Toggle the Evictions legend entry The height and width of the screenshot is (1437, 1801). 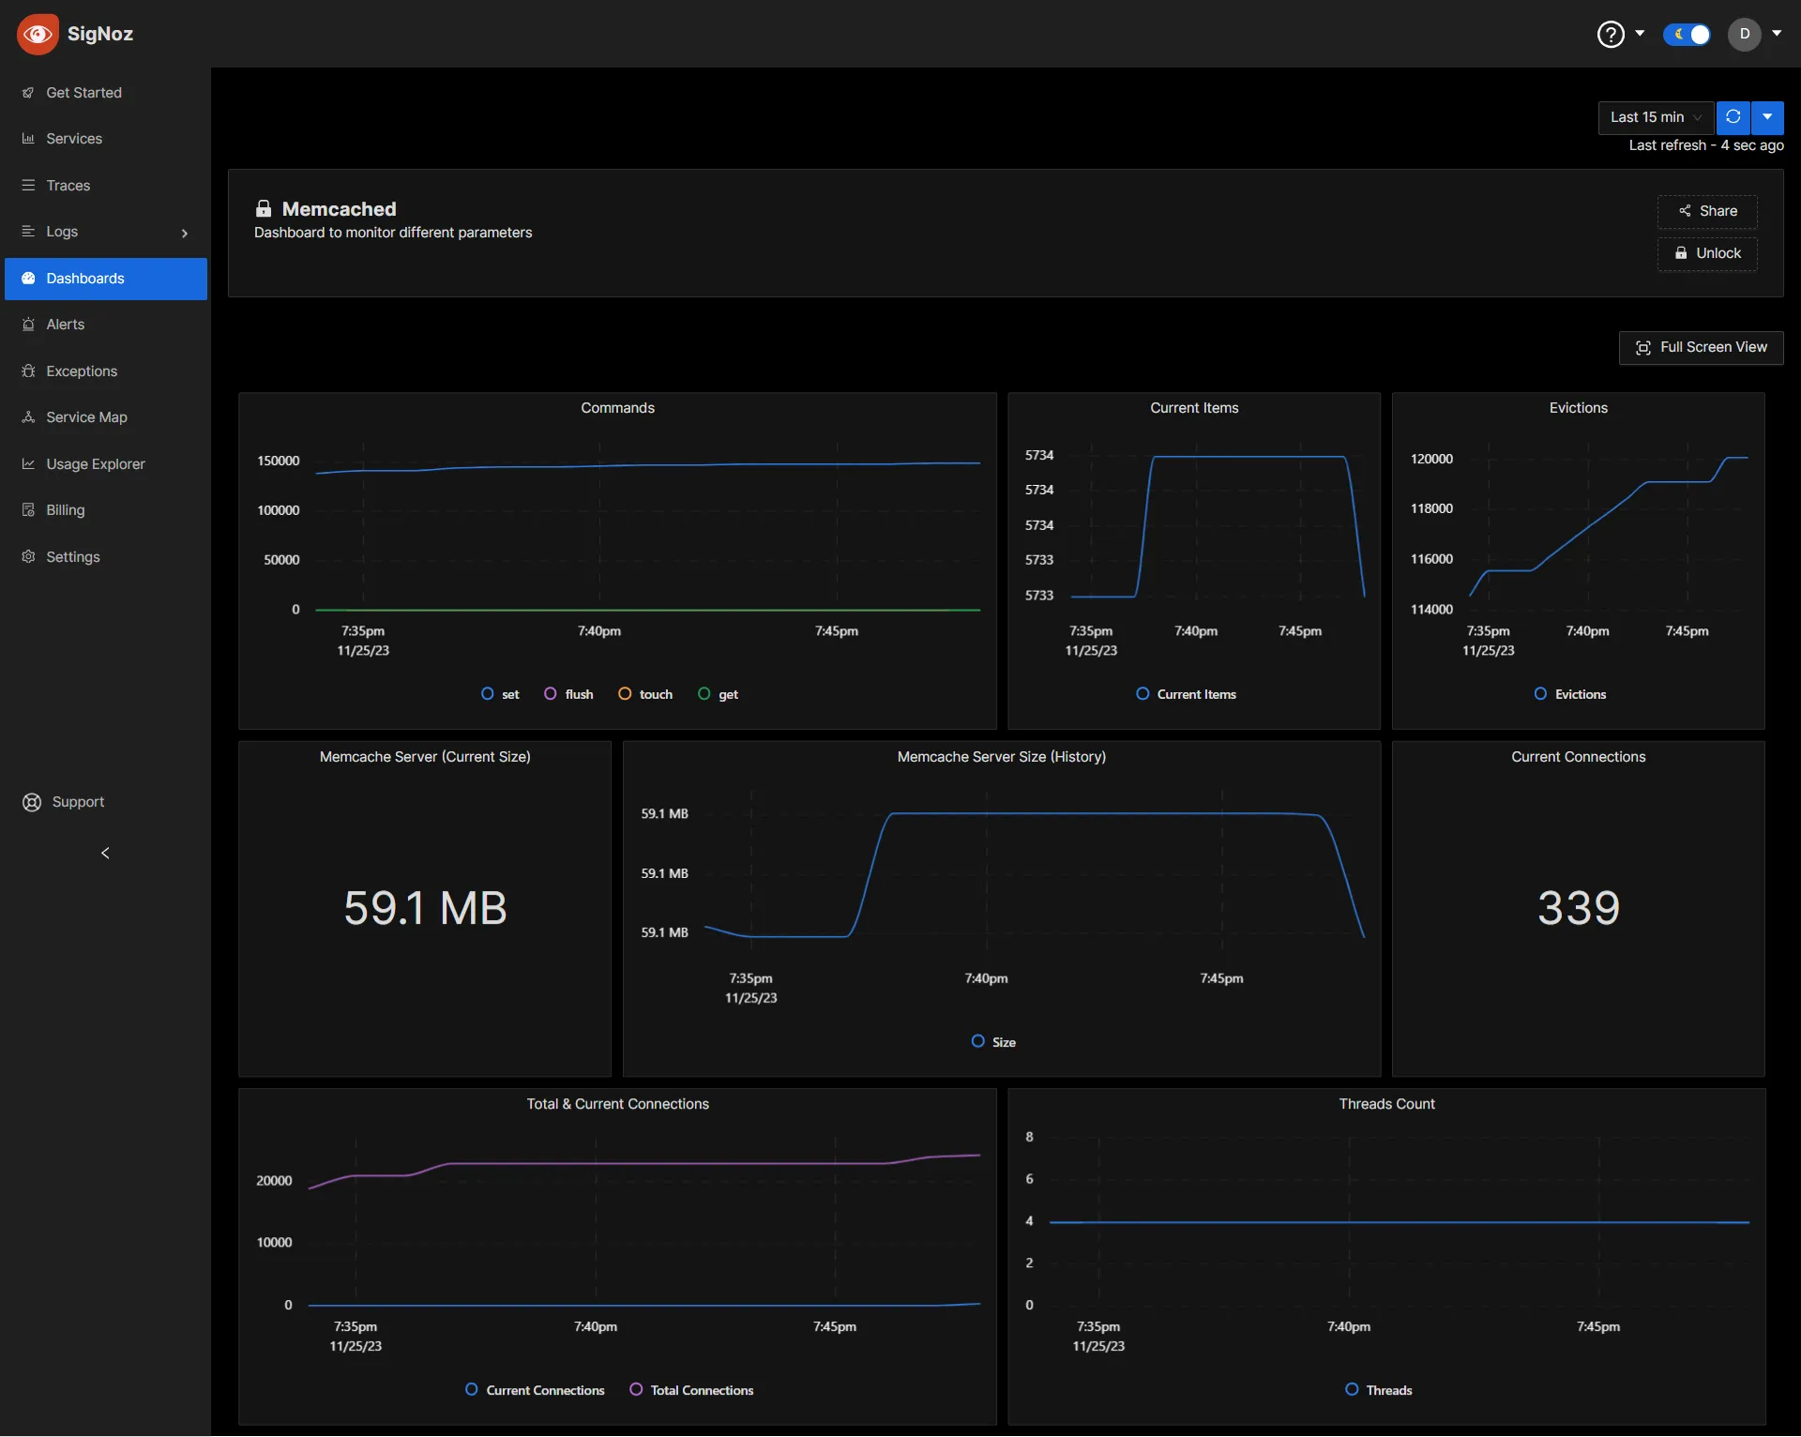tap(1570, 694)
